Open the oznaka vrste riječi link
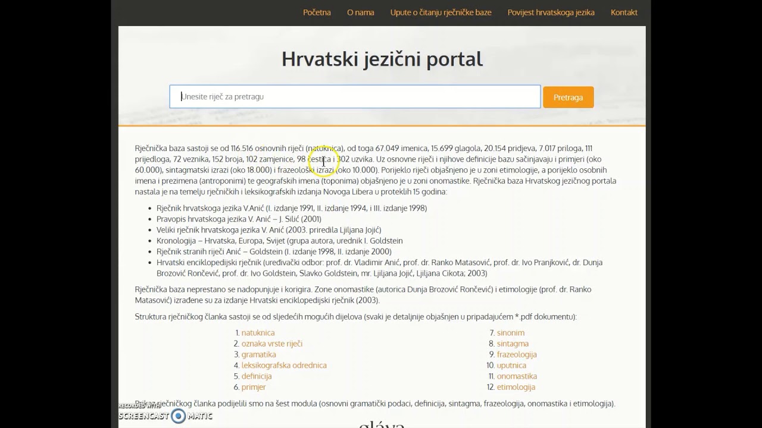This screenshot has height=428, width=762. pos(272,344)
